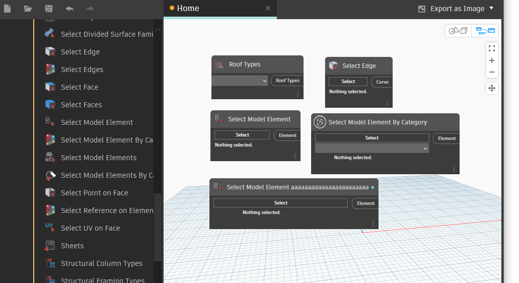Image resolution: width=519 pixels, height=283 pixels.
Task: Click Element output port of By Category node
Action: click(x=447, y=138)
